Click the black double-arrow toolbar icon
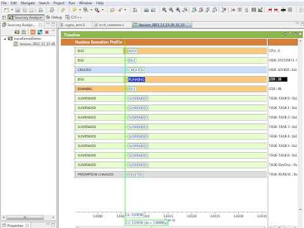304x228 pixels. click(x=283, y=9)
